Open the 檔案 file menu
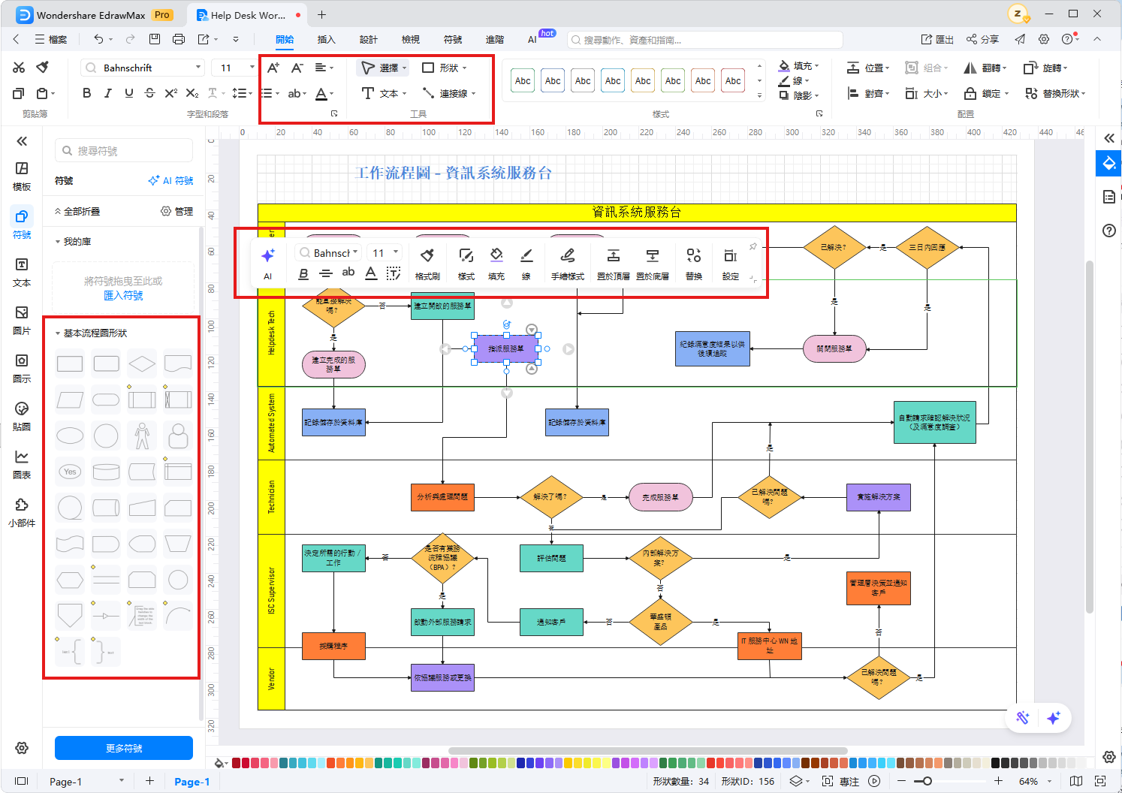This screenshot has height=793, width=1122. tap(50, 39)
